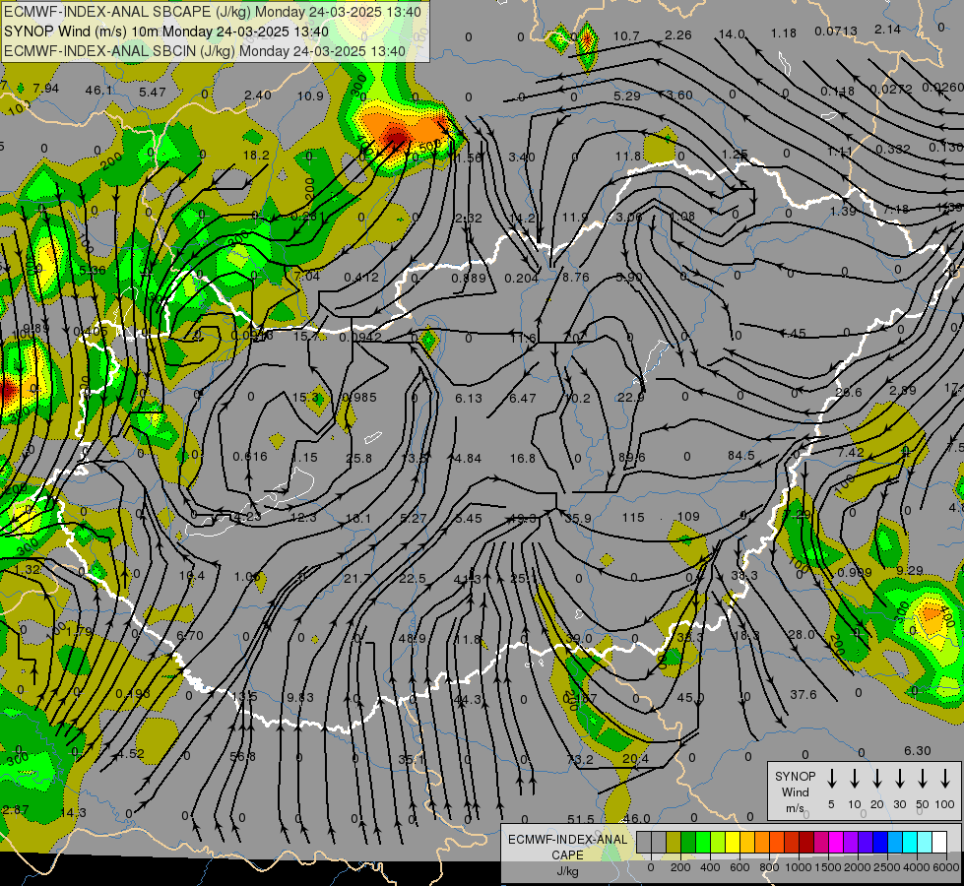The width and height of the screenshot is (964, 886).
Task: Click the map value '0.412'
Action: [361, 278]
